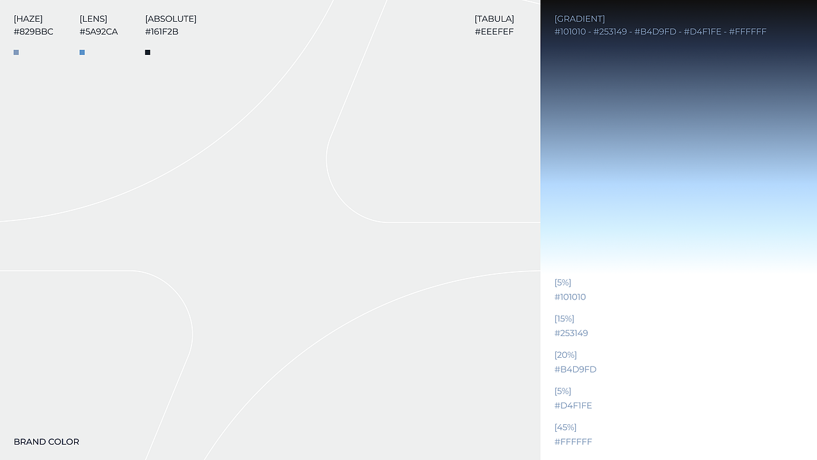Click the [5%] label above #D4F1FE
The image size is (817, 460).
click(x=563, y=391)
